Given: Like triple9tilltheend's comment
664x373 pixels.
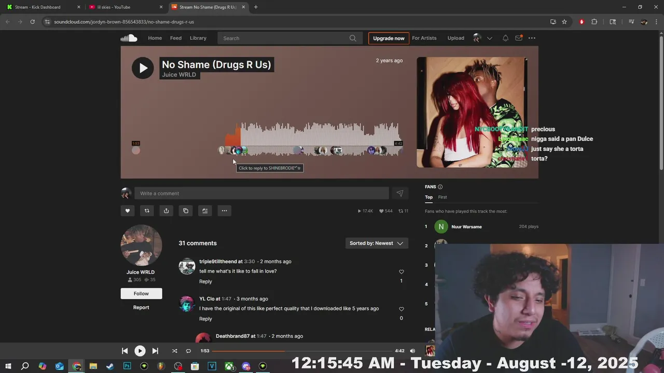Looking at the screenshot, I should pos(401,272).
